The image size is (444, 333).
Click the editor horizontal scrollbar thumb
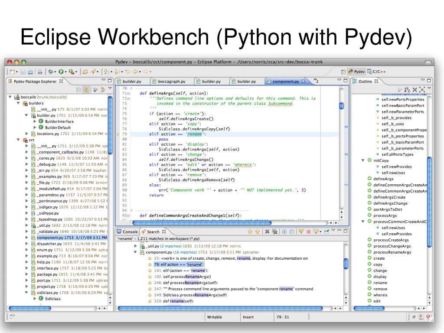202,223
